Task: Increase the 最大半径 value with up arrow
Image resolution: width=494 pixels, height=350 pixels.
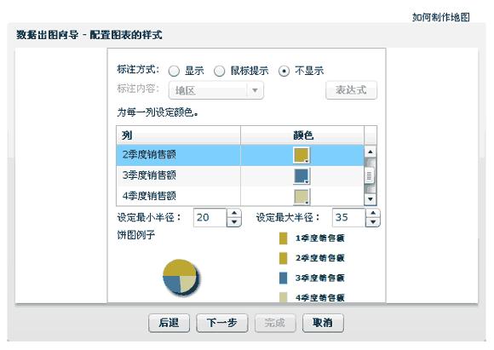Action: tap(373, 213)
